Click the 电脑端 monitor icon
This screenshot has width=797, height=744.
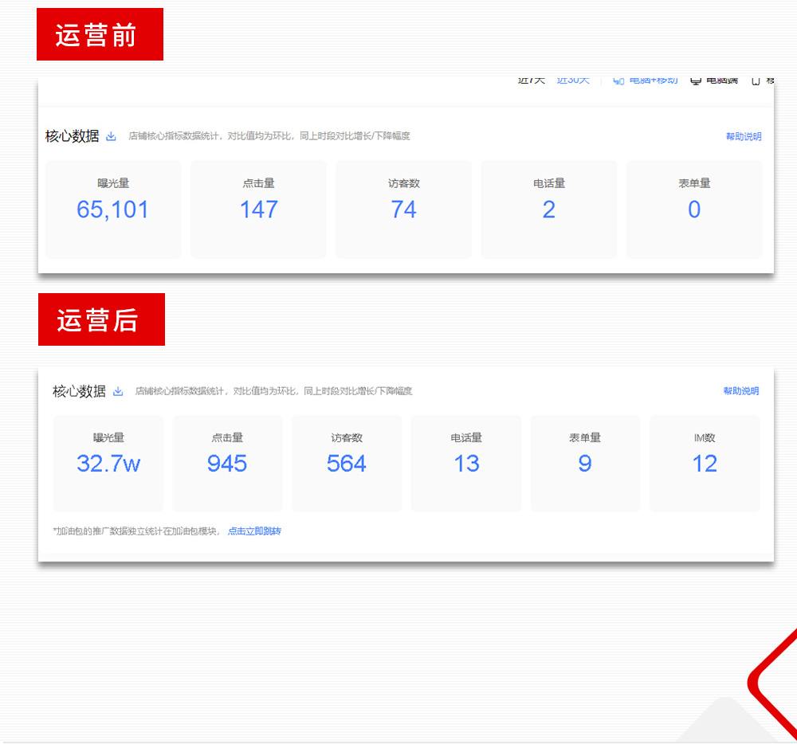(697, 79)
